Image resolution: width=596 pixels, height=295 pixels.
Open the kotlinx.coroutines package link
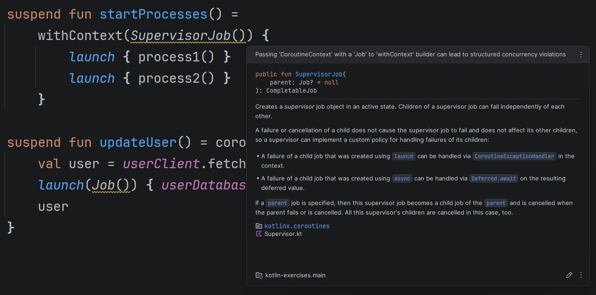(x=297, y=226)
